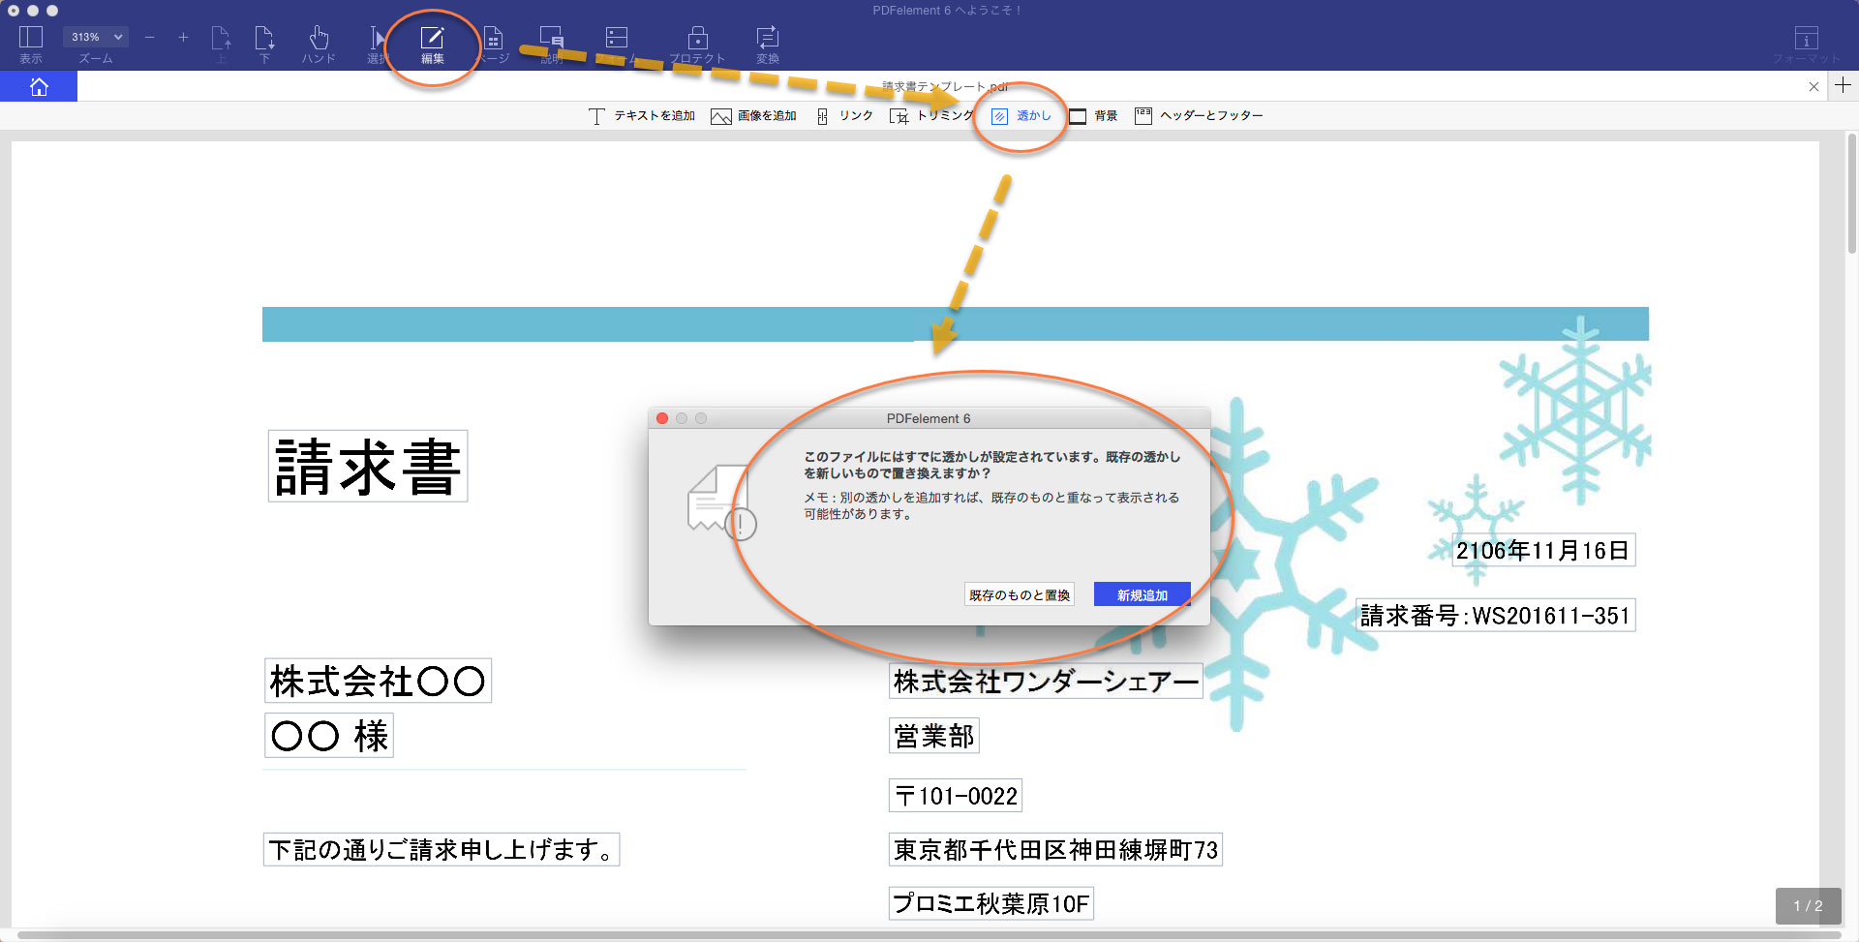
Task: Click 株式会社ワンダーシェアー text box
Action: [x=1046, y=681]
